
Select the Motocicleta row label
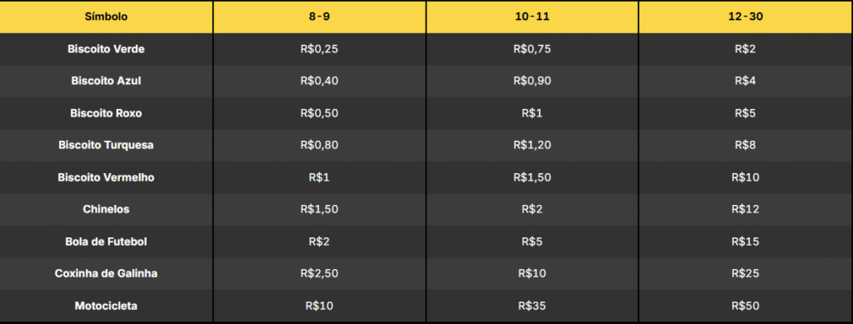tap(106, 306)
